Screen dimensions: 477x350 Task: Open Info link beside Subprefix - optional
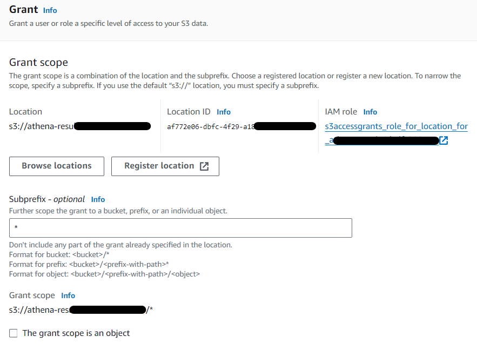tap(98, 199)
